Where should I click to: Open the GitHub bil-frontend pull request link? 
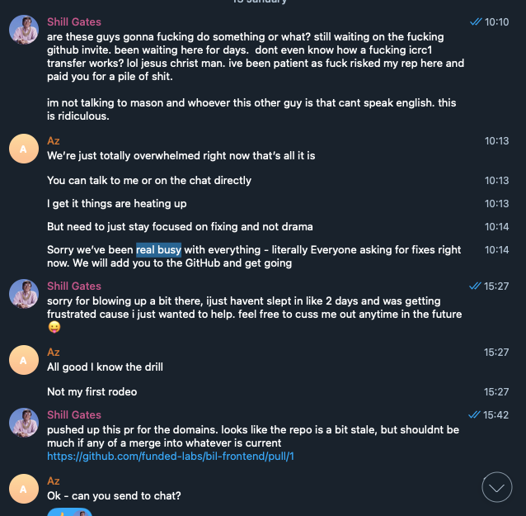(x=171, y=456)
